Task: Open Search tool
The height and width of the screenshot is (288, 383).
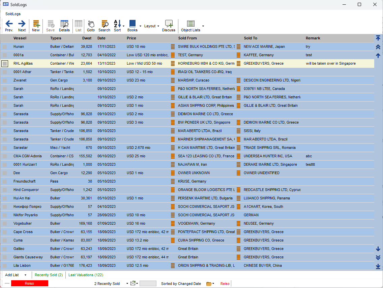Action: coord(104,26)
